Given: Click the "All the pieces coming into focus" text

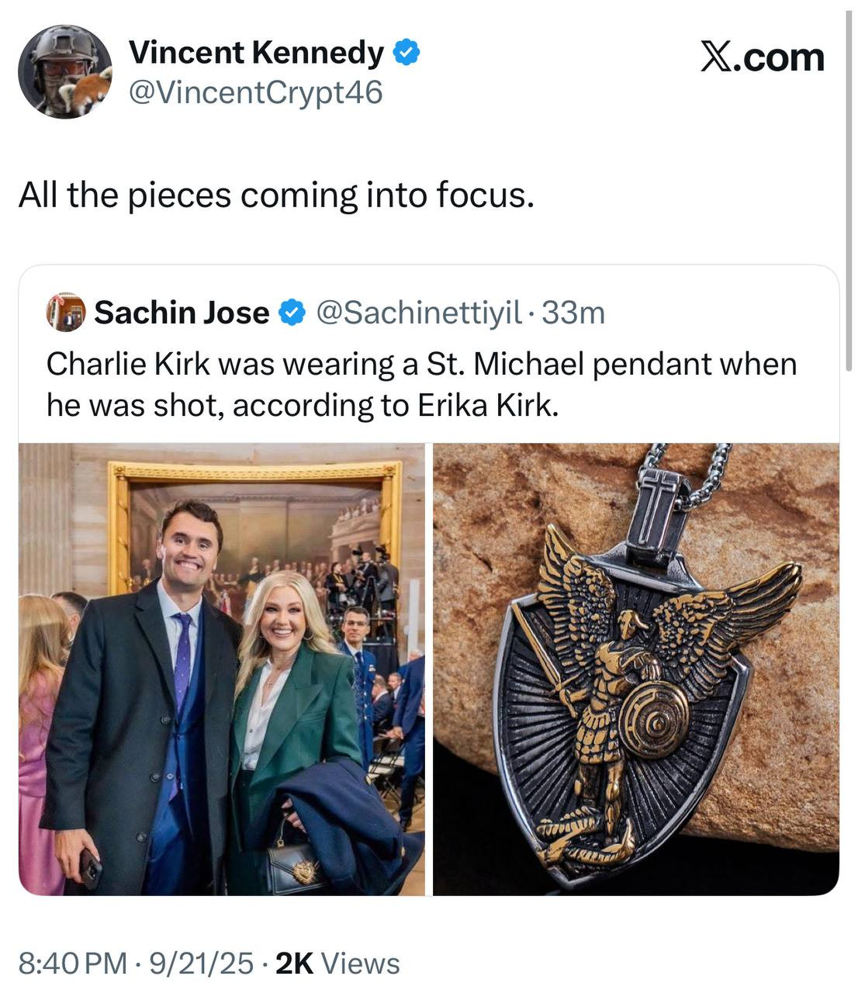Looking at the screenshot, I should pos(276,195).
